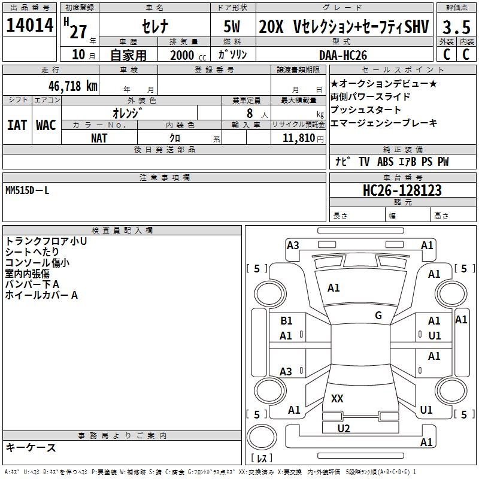
Task: Select the recycle deposit 11,810円
Action: tap(303, 138)
